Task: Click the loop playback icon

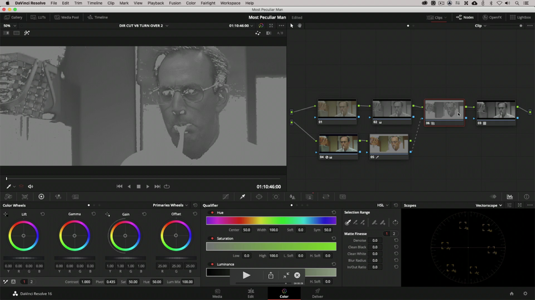Action: (167, 187)
